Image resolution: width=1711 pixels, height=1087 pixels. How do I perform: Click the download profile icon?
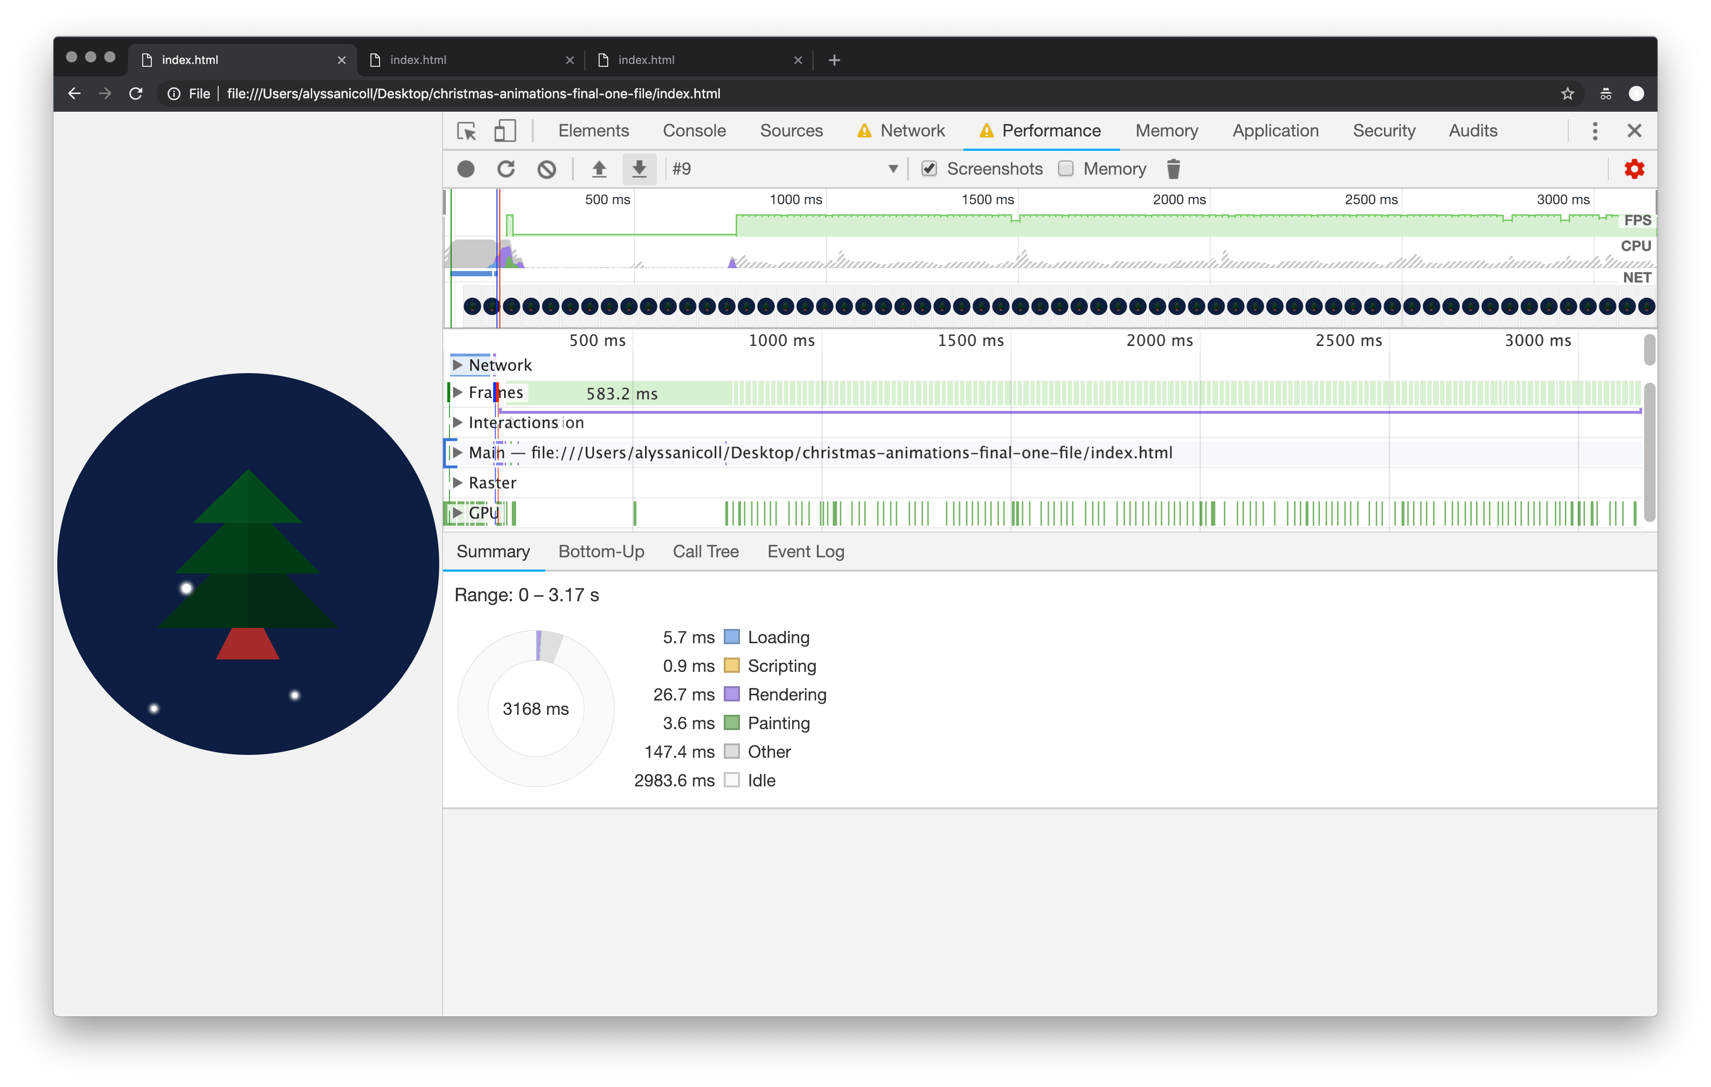tap(638, 168)
